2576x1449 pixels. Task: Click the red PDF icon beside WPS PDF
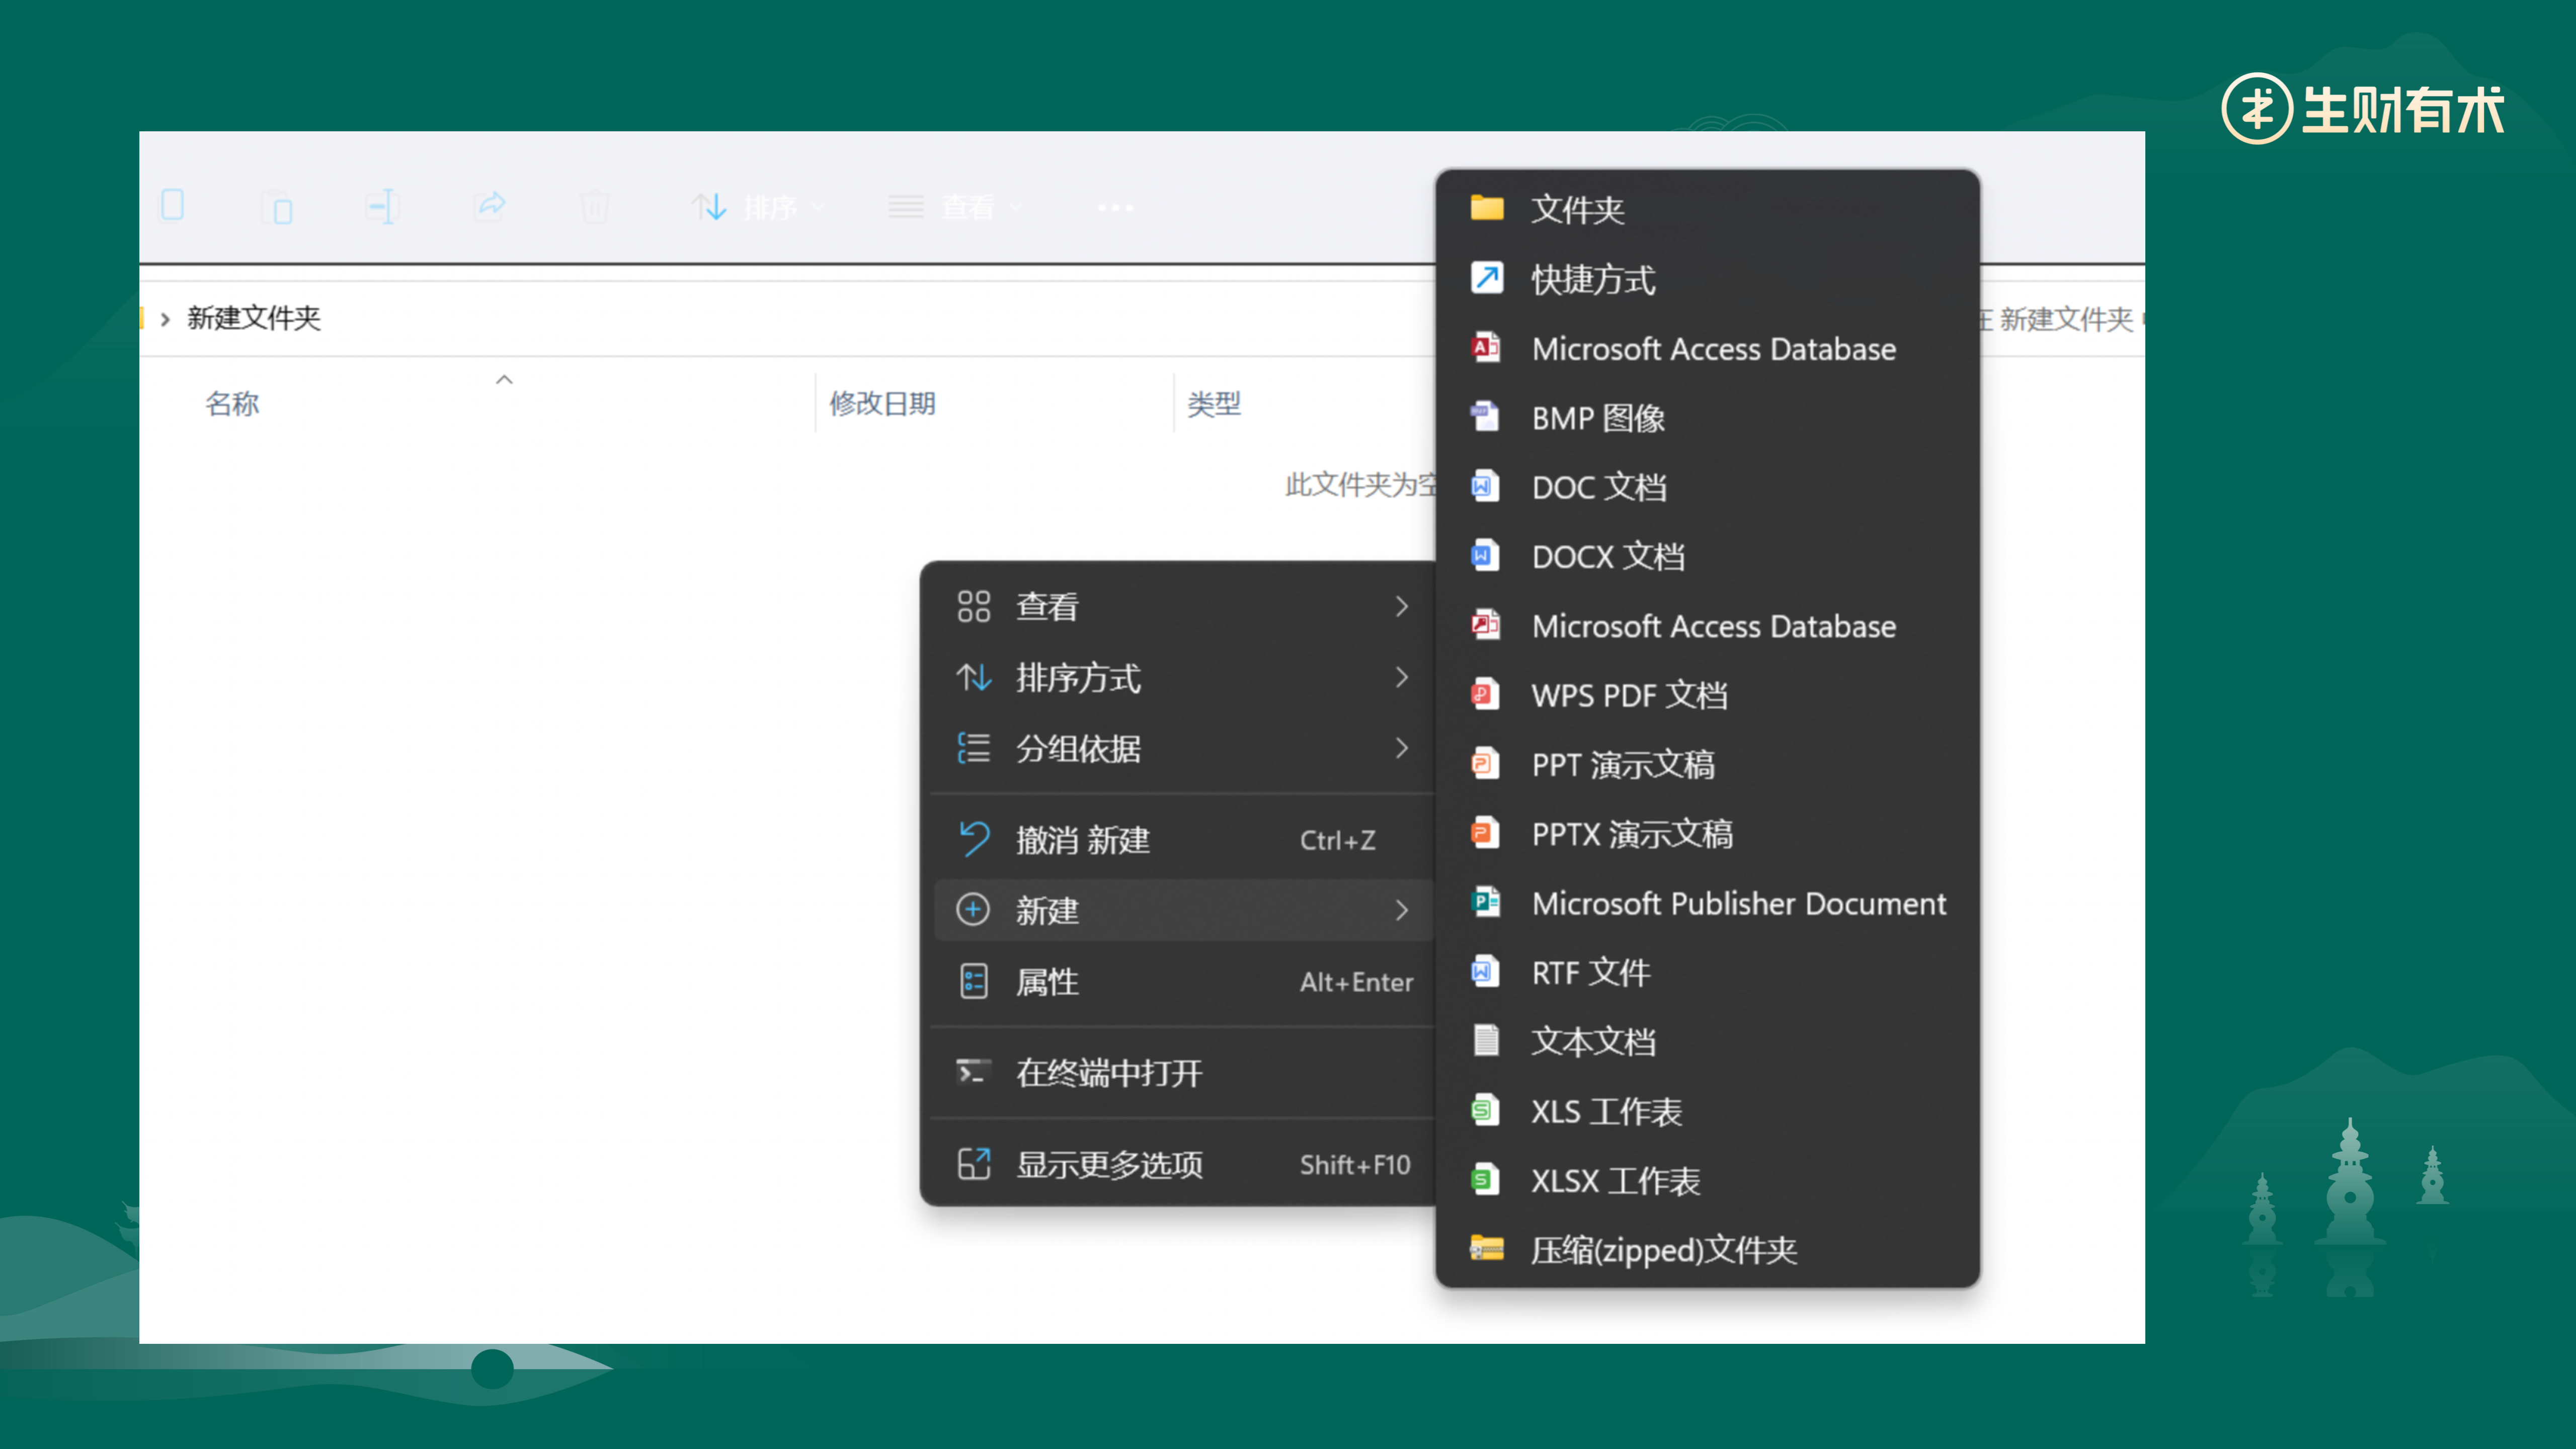point(1486,693)
